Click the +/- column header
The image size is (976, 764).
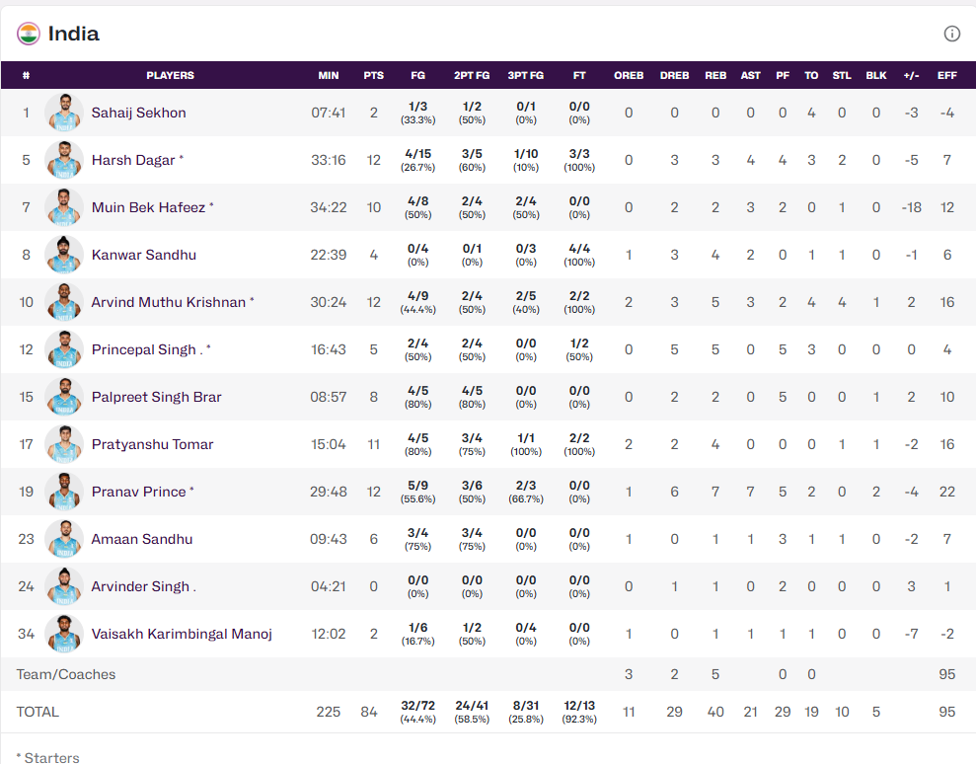[911, 75]
